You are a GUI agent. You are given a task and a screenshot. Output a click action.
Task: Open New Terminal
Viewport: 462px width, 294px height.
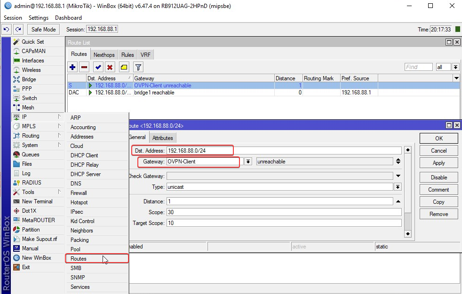(x=37, y=201)
